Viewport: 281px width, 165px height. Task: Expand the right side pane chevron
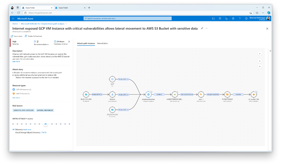click(270, 51)
